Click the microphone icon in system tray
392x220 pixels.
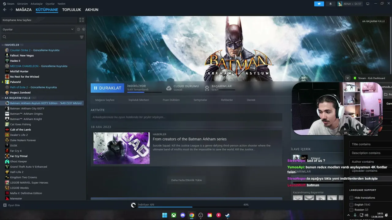pos(355,215)
